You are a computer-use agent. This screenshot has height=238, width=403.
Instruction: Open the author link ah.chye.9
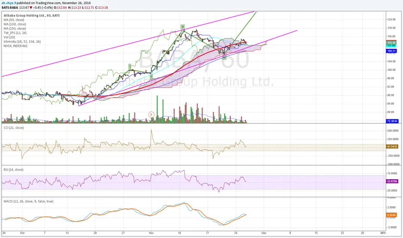point(8,3)
